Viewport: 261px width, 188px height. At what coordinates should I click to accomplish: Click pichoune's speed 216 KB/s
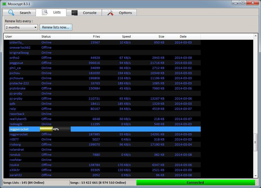point(124,78)
